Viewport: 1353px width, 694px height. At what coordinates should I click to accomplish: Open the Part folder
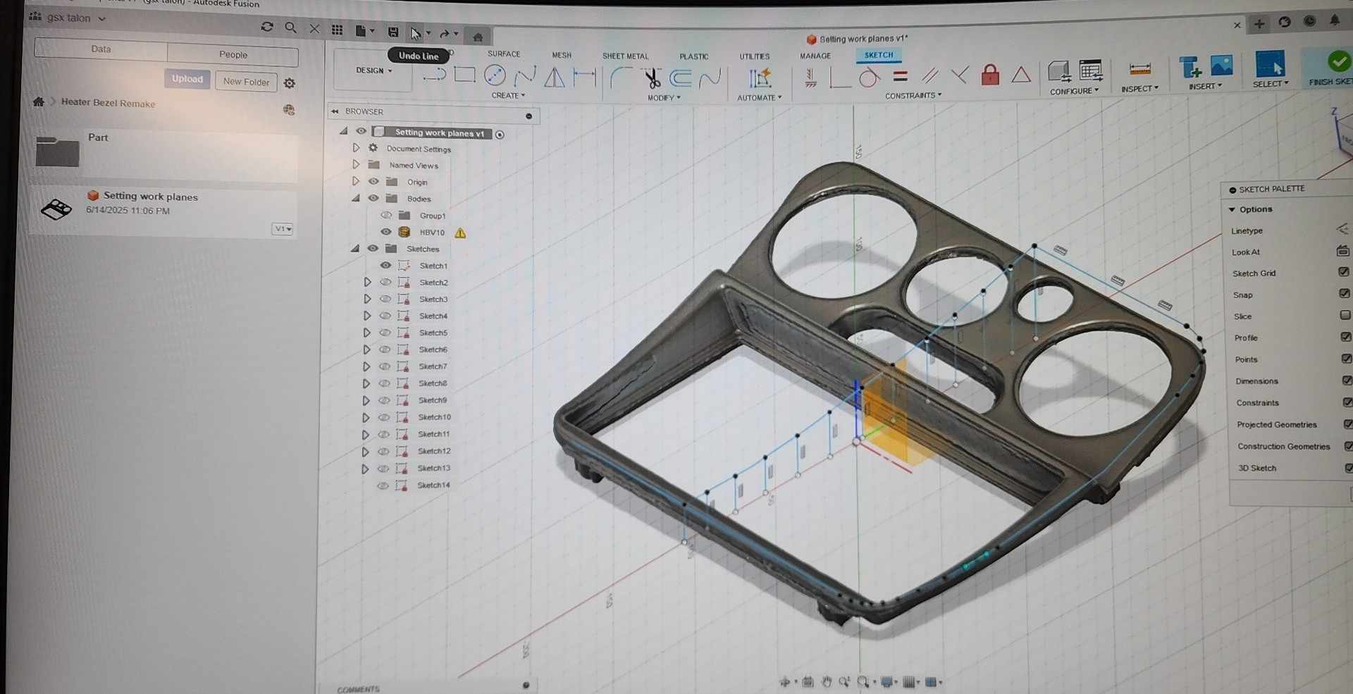(x=58, y=151)
